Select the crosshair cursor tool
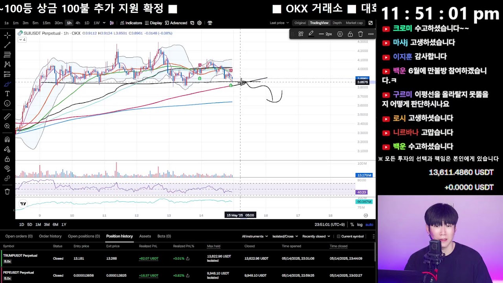The height and width of the screenshot is (283, 503). coord(7,35)
